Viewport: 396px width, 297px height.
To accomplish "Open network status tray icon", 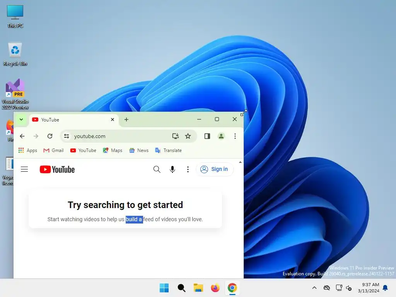I will click(x=339, y=288).
